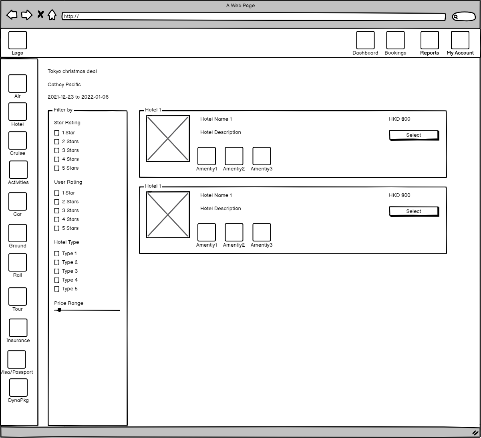481x438 pixels.
Task: Select the Visa/Passport icon
Action: pos(16,359)
